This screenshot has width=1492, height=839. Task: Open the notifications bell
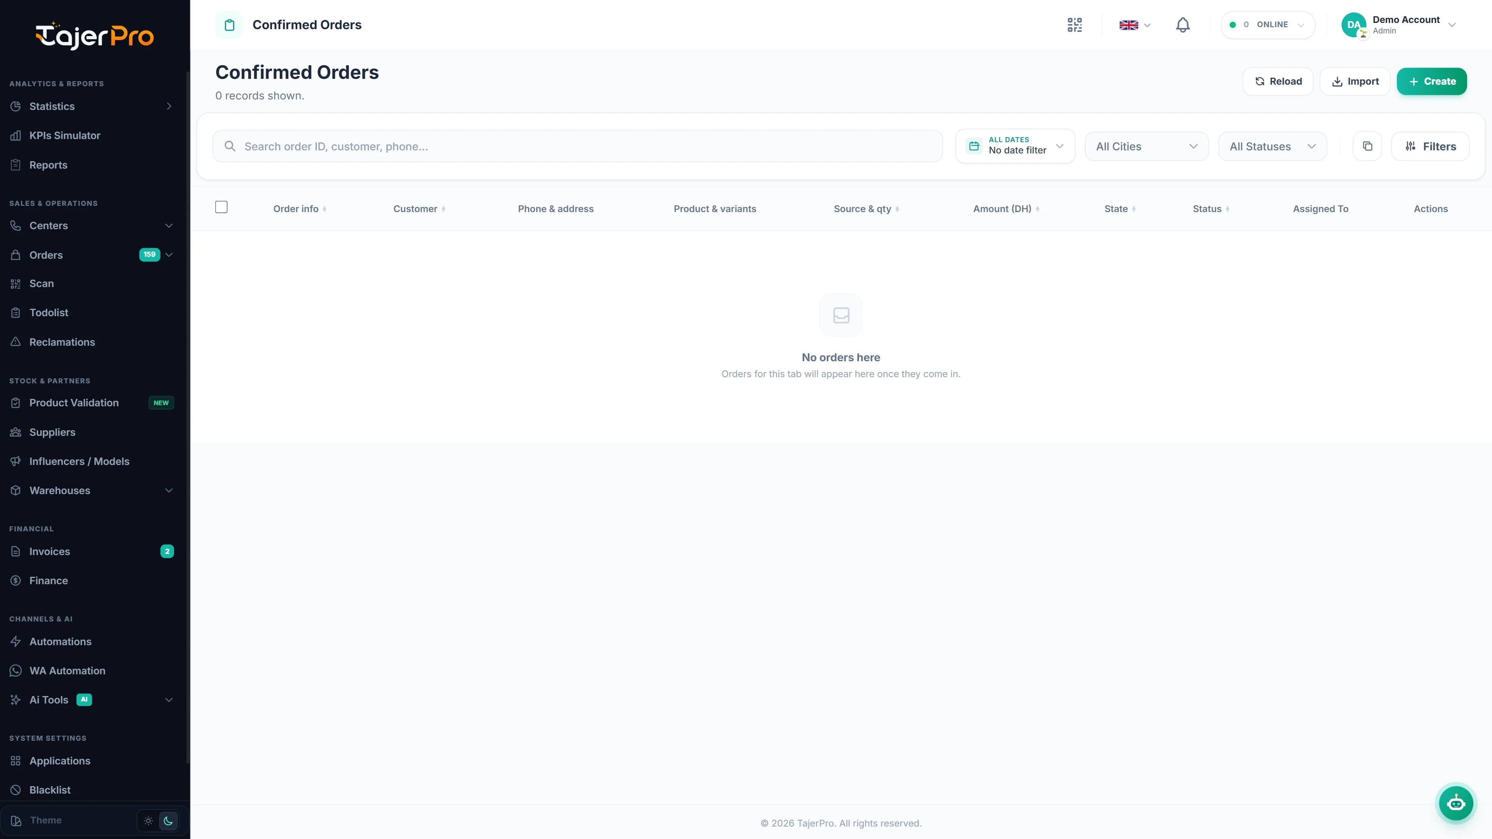pos(1183,25)
